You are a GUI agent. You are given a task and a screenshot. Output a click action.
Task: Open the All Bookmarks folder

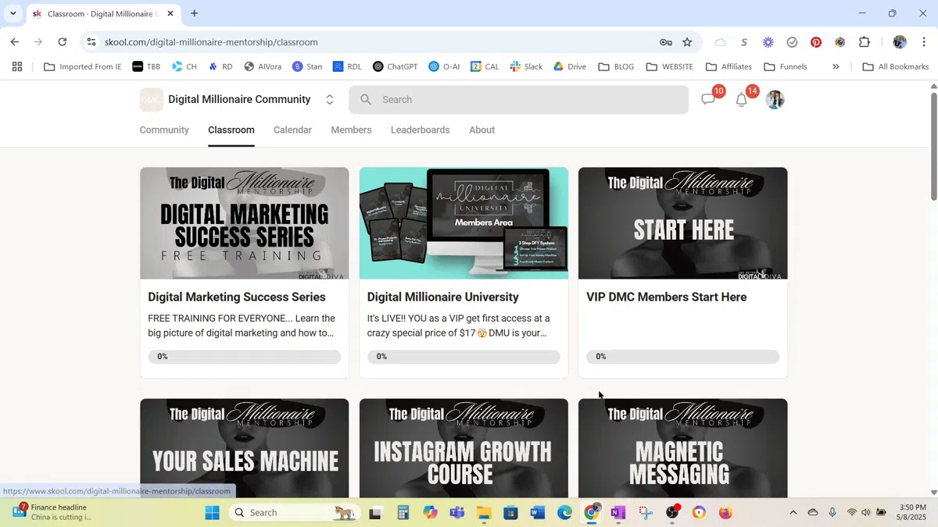[x=895, y=66]
